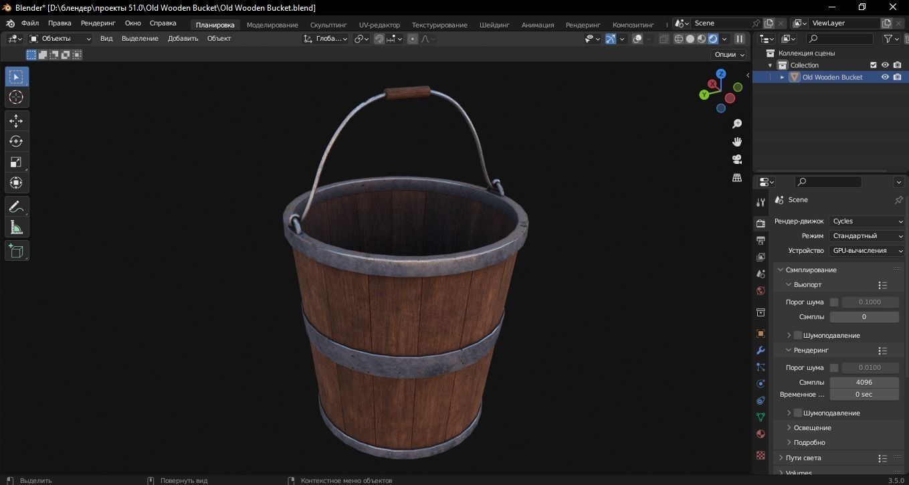
Task: Open the World properties tab
Action: (761, 290)
